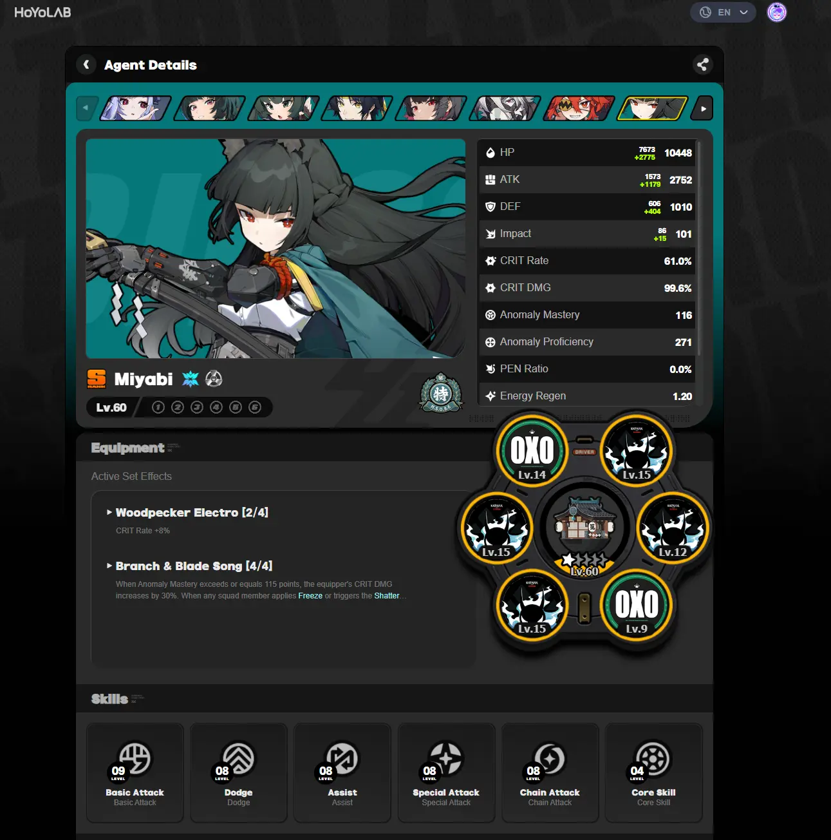Click the HP droplet stat icon
Viewport: 831px width, 840px height.
coord(490,153)
